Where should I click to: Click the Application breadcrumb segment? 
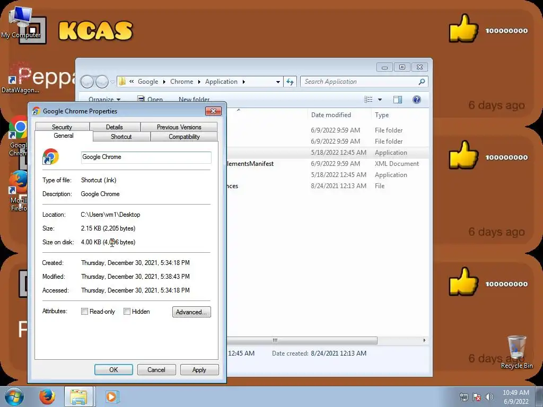(x=221, y=82)
